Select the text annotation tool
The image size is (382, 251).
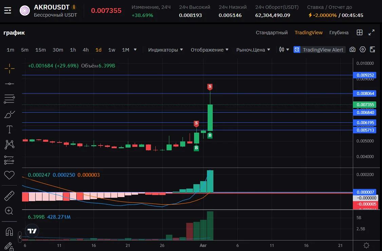pyautogui.click(x=9, y=129)
